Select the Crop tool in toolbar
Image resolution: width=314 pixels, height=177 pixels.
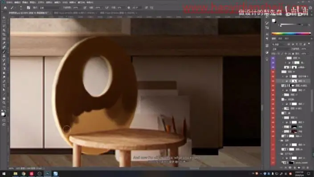click(x=4, y=34)
